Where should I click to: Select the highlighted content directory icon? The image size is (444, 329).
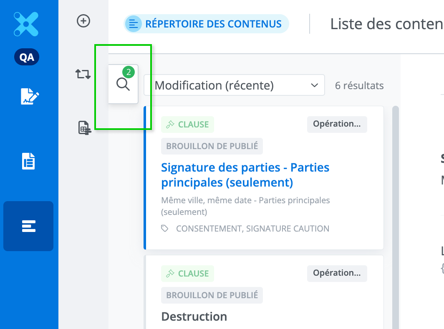(x=28, y=226)
